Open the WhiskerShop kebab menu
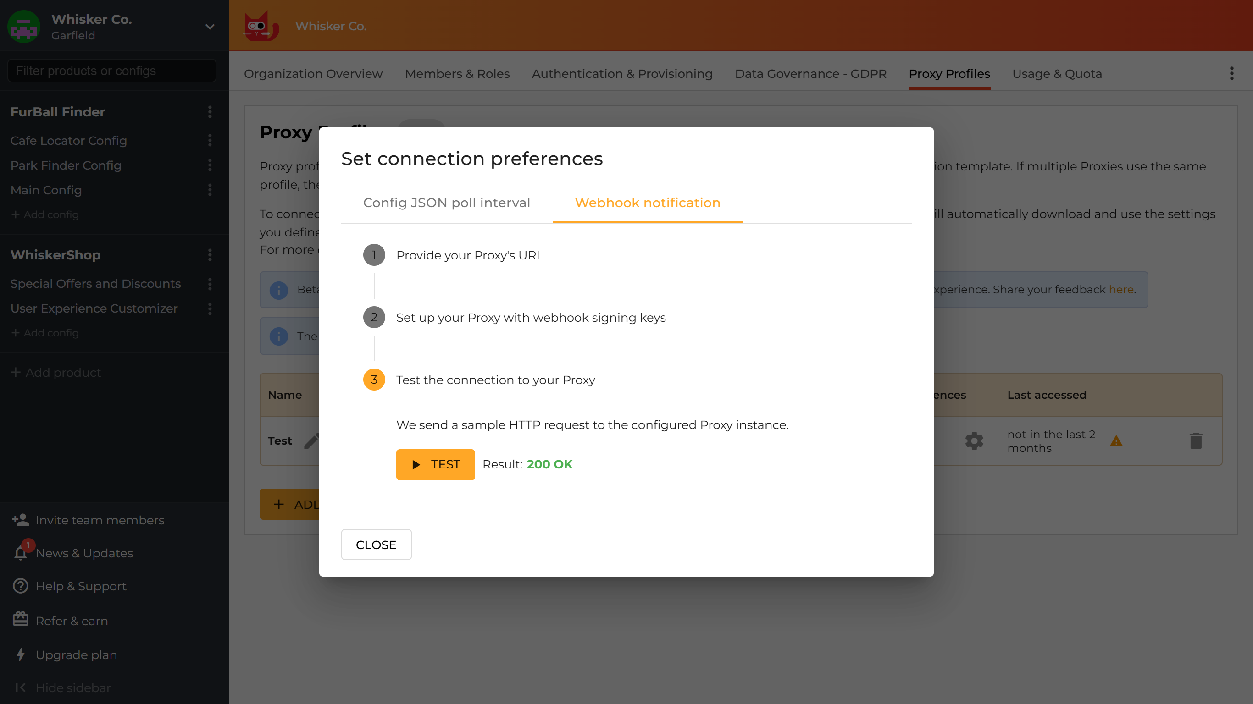 click(x=209, y=255)
